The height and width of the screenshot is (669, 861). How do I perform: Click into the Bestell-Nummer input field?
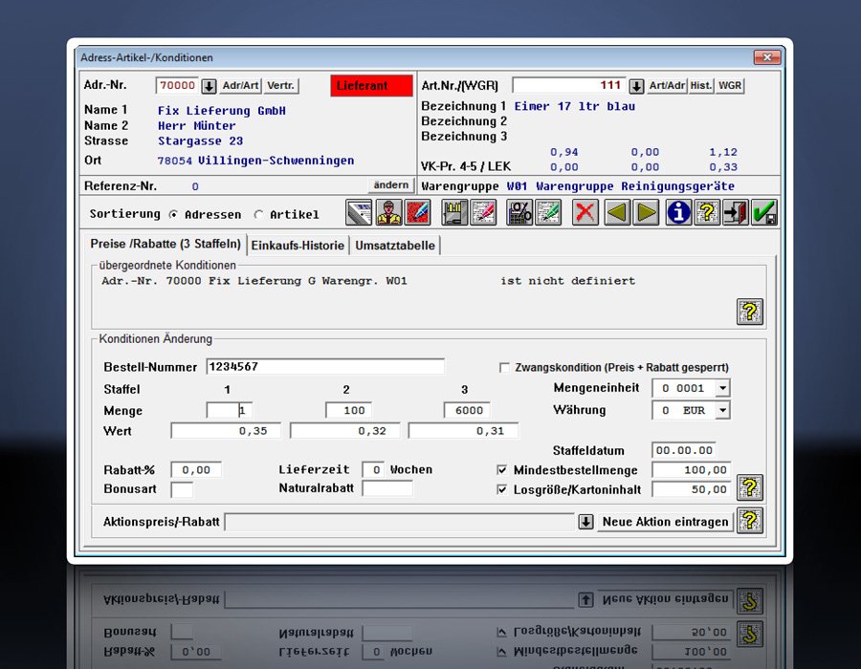point(324,367)
